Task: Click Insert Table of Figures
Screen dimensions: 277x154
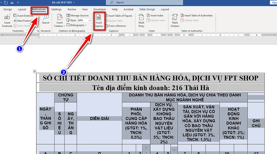Action: pos(119,16)
